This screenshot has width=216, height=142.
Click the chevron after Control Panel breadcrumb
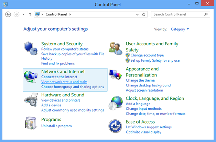70,14
